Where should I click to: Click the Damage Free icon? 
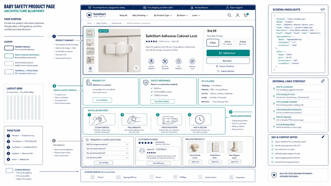click(x=192, y=61)
